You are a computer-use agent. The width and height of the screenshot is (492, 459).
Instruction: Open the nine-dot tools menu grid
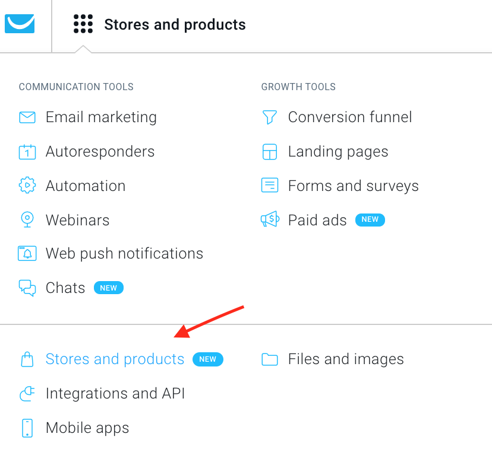[83, 24]
